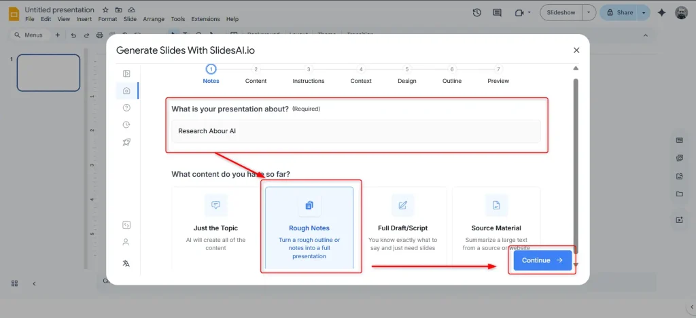Redo the action in toolbar
The height and width of the screenshot is (318, 696).
click(x=86, y=35)
